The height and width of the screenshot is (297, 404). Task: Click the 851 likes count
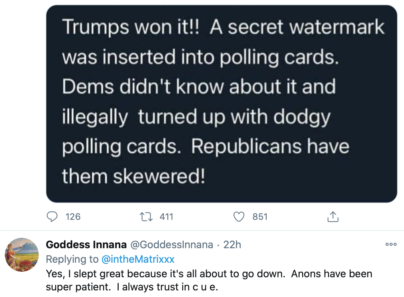point(260,217)
